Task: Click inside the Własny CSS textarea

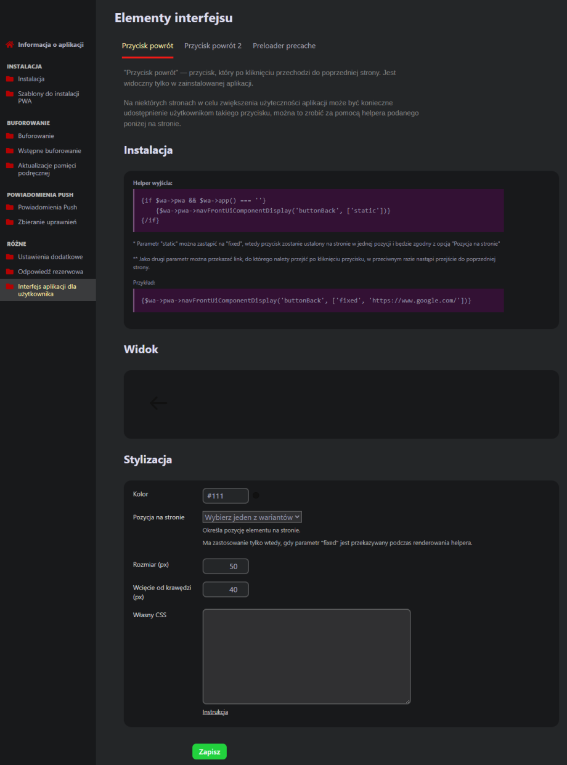Action: tap(306, 656)
